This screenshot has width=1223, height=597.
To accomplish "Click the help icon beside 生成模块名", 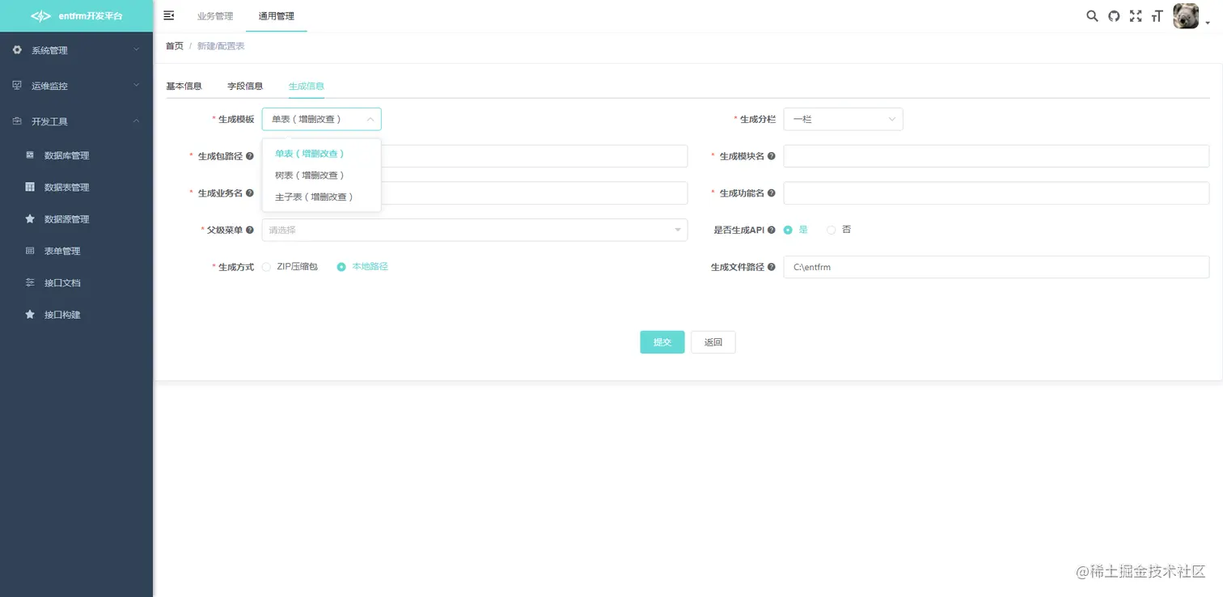I will pos(772,156).
